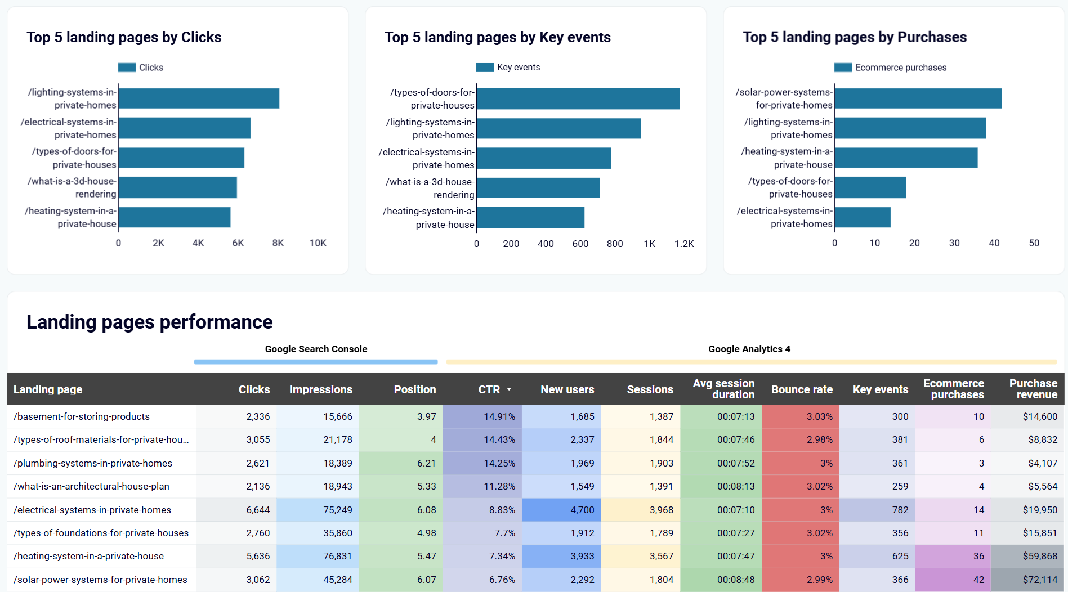The width and height of the screenshot is (1068, 592).
Task: Select the /lighting-systems-in-private-homes bar in Clicks chart
Action: coord(197,98)
